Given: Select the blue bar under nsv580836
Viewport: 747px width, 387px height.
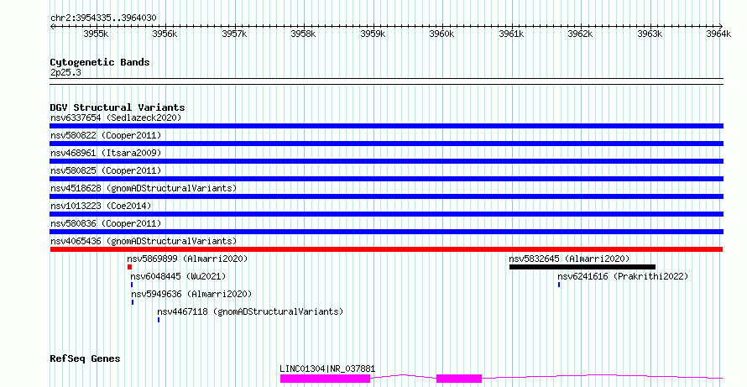Looking at the screenshot, I should 386,232.
